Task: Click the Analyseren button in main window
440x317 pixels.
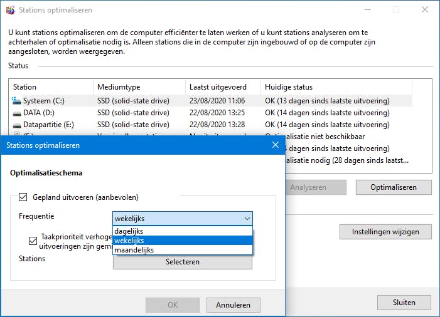Action: tap(316, 187)
